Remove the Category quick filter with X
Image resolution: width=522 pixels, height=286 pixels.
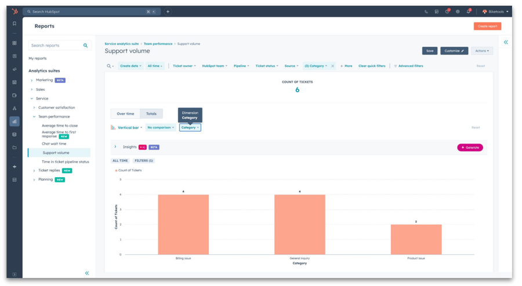pos(332,66)
